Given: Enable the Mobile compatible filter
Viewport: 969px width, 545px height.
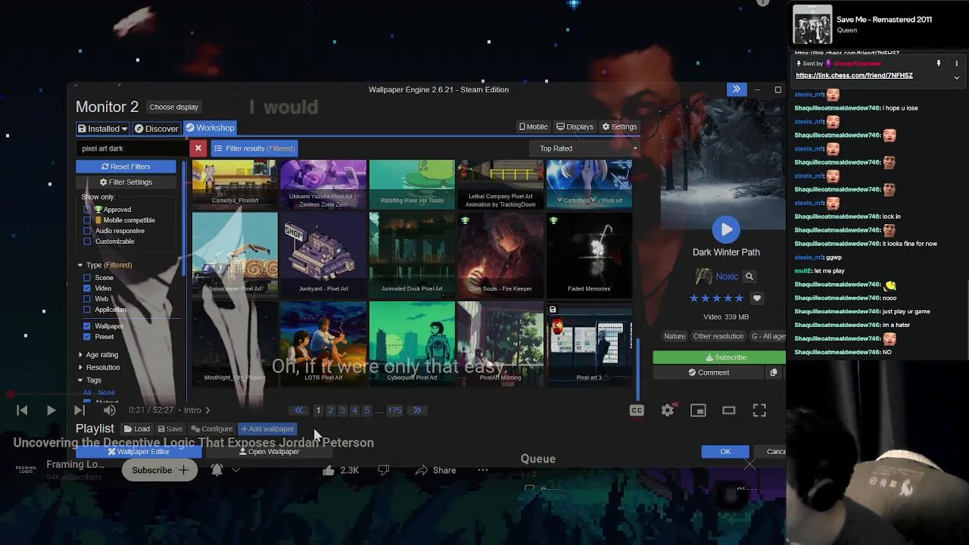Looking at the screenshot, I should coord(87,220).
